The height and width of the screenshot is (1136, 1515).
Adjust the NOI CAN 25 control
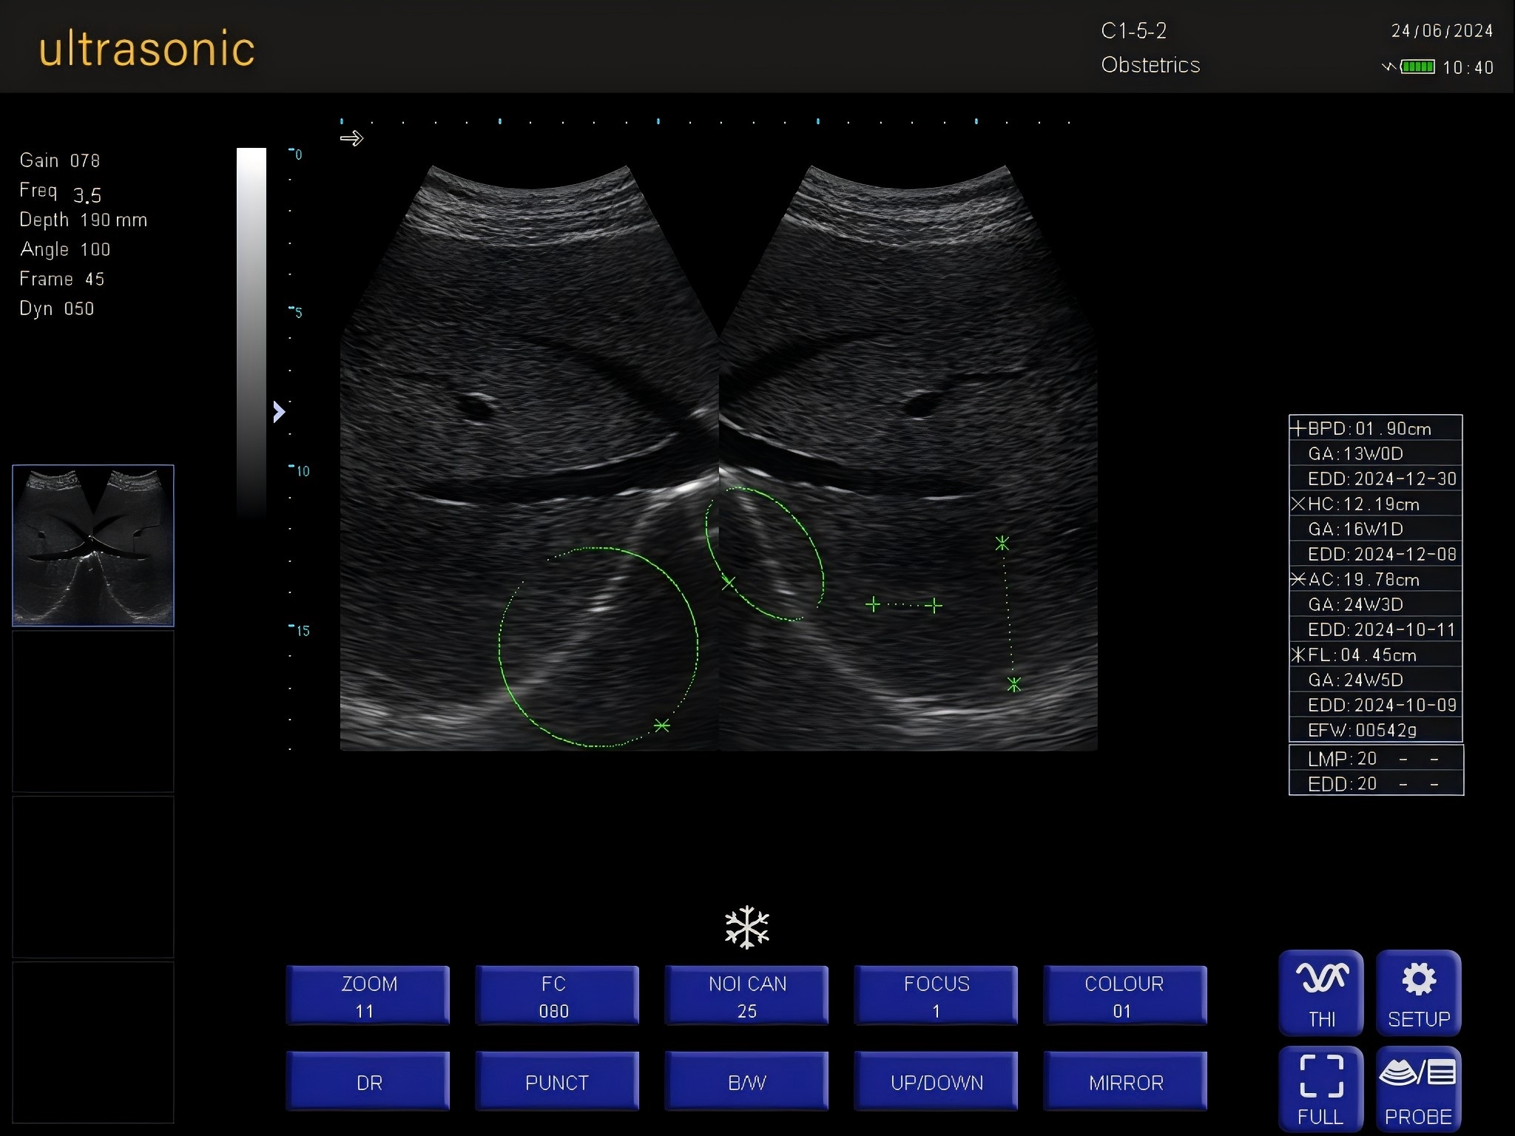click(x=746, y=995)
